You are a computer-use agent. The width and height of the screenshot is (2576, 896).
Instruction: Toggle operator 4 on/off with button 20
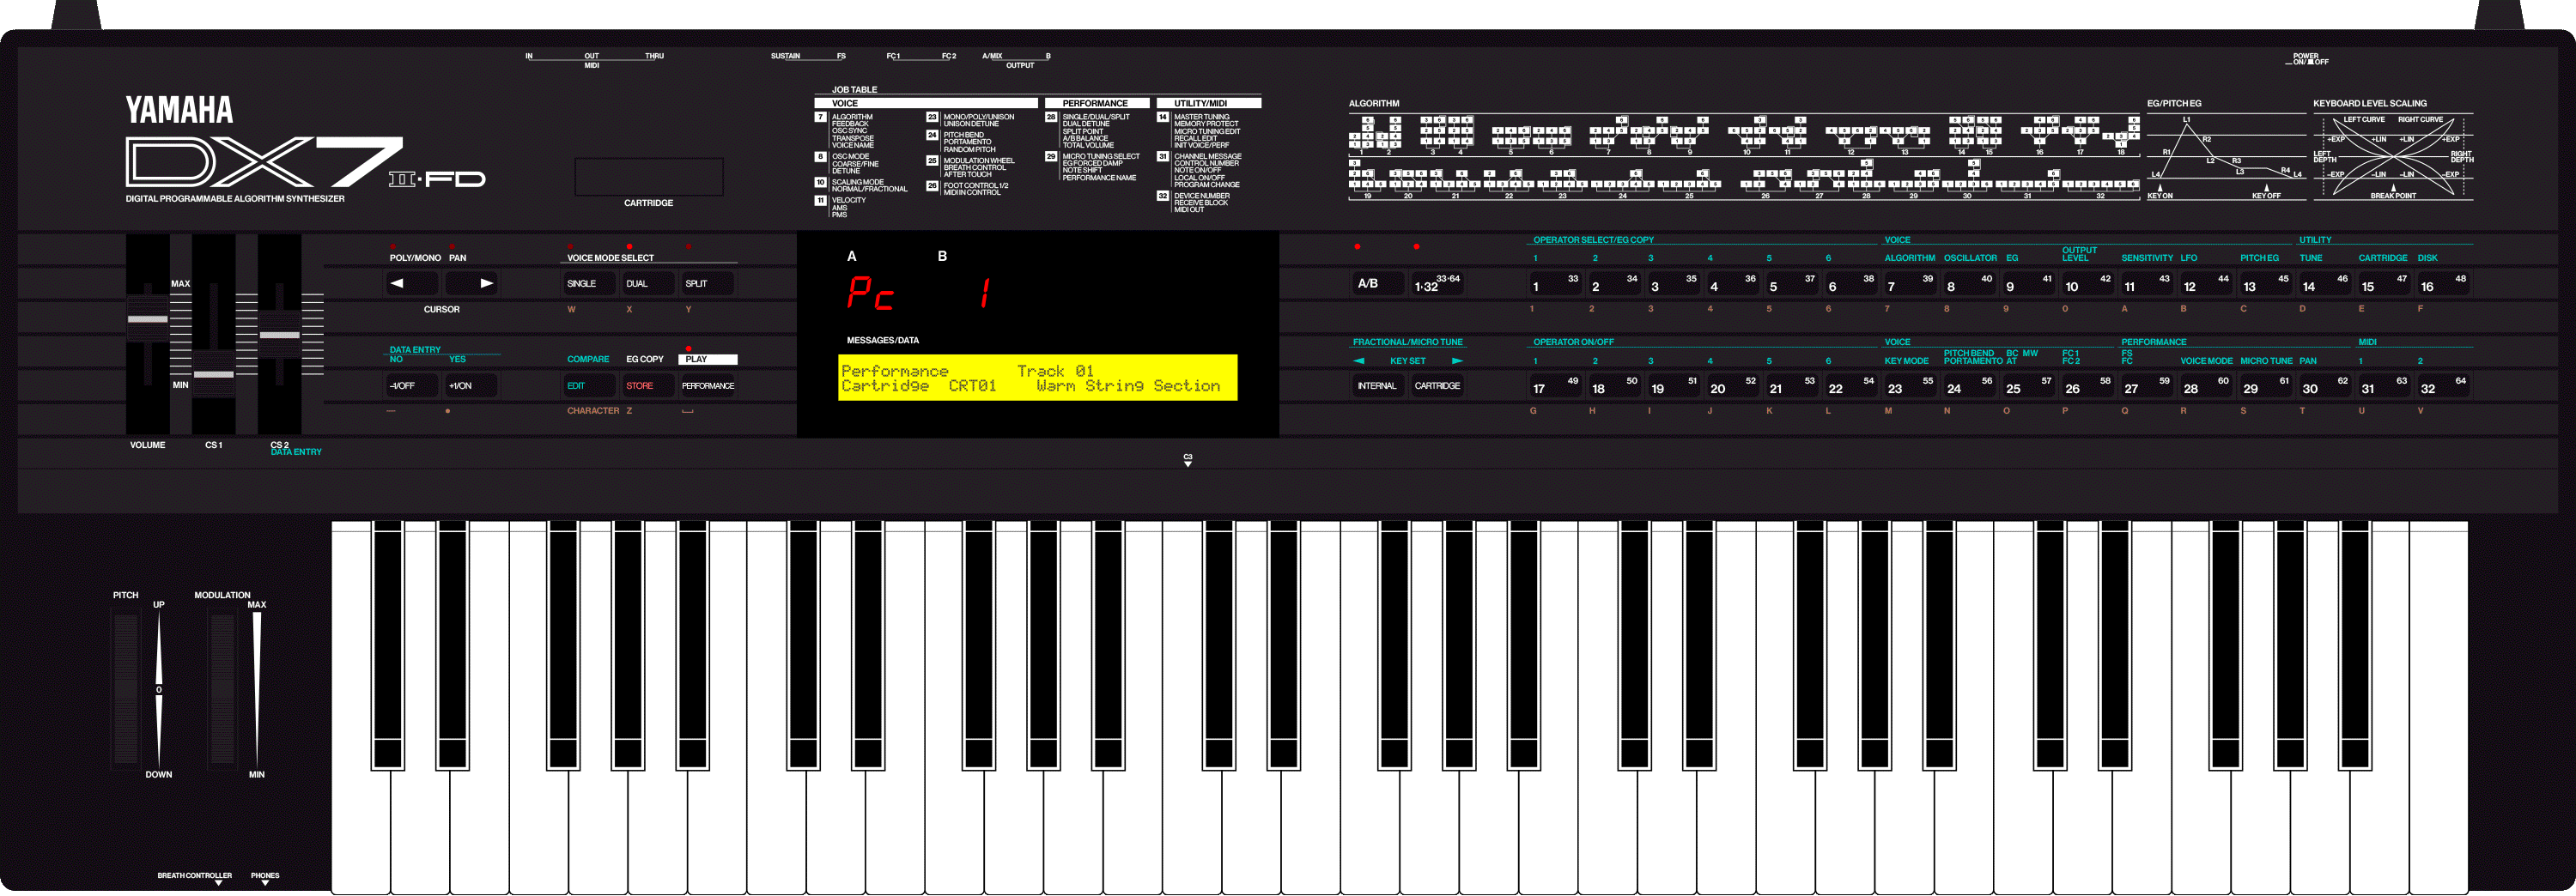coord(1733,387)
